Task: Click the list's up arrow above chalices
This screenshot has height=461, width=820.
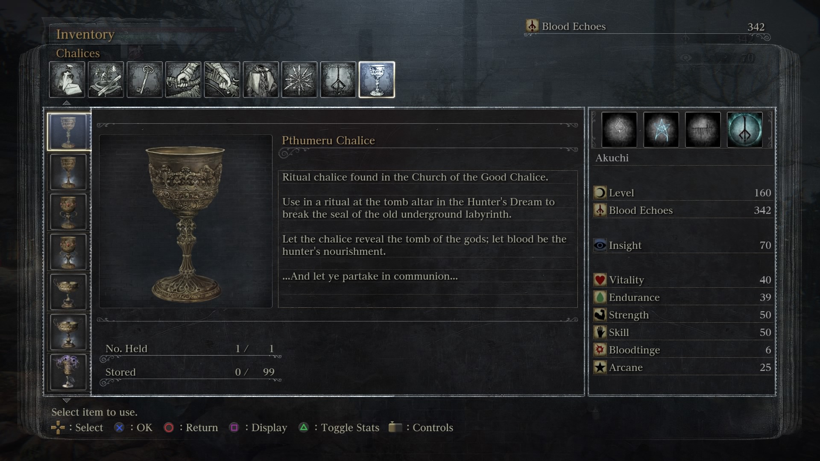Action: [x=66, y=102]
